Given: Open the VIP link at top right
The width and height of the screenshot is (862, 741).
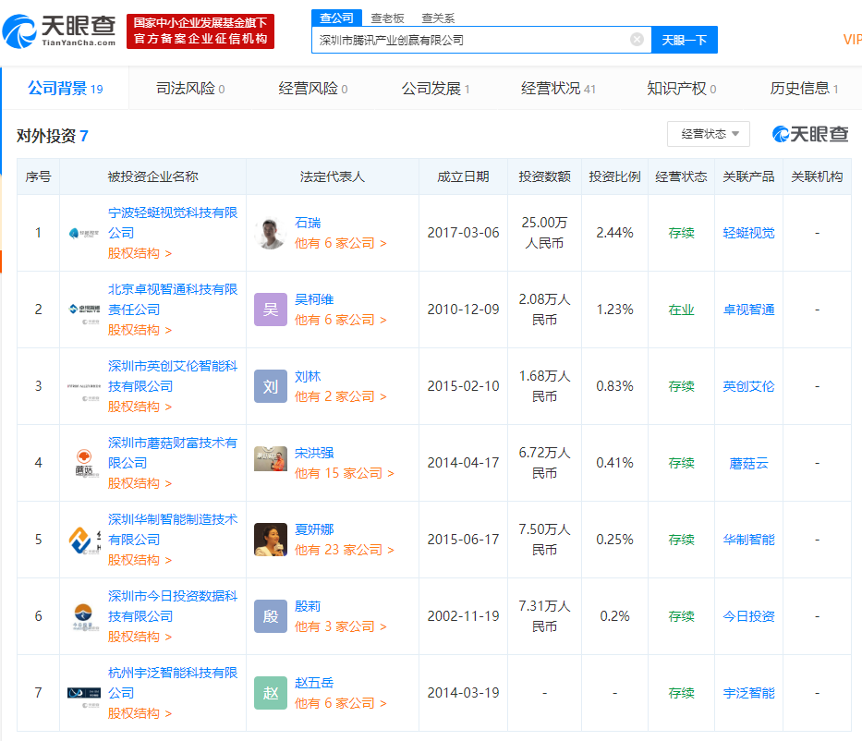Looking at the screenshot, I should (852, 40).
